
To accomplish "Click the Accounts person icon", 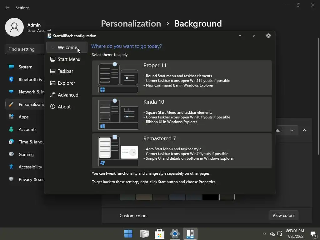I will [11, 129].
